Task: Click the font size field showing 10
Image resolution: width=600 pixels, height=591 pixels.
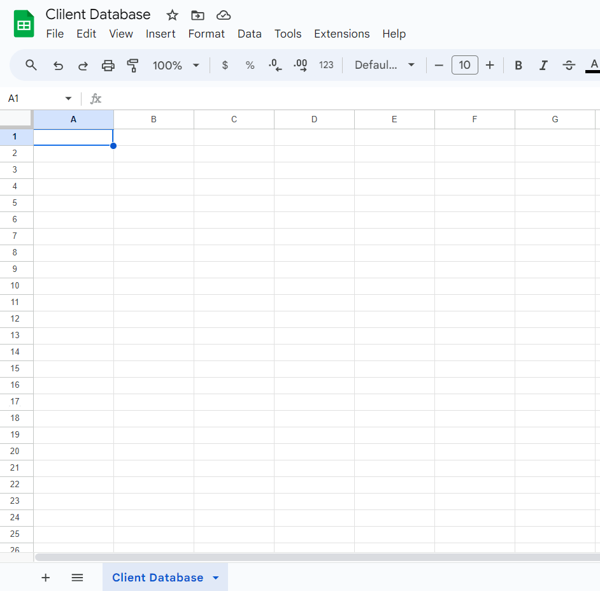Action: click(x=464, y=65)
